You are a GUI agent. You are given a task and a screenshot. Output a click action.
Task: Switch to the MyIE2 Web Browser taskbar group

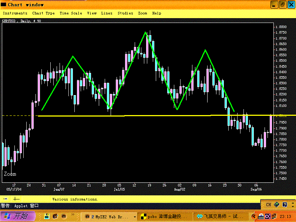coord(108,217)
